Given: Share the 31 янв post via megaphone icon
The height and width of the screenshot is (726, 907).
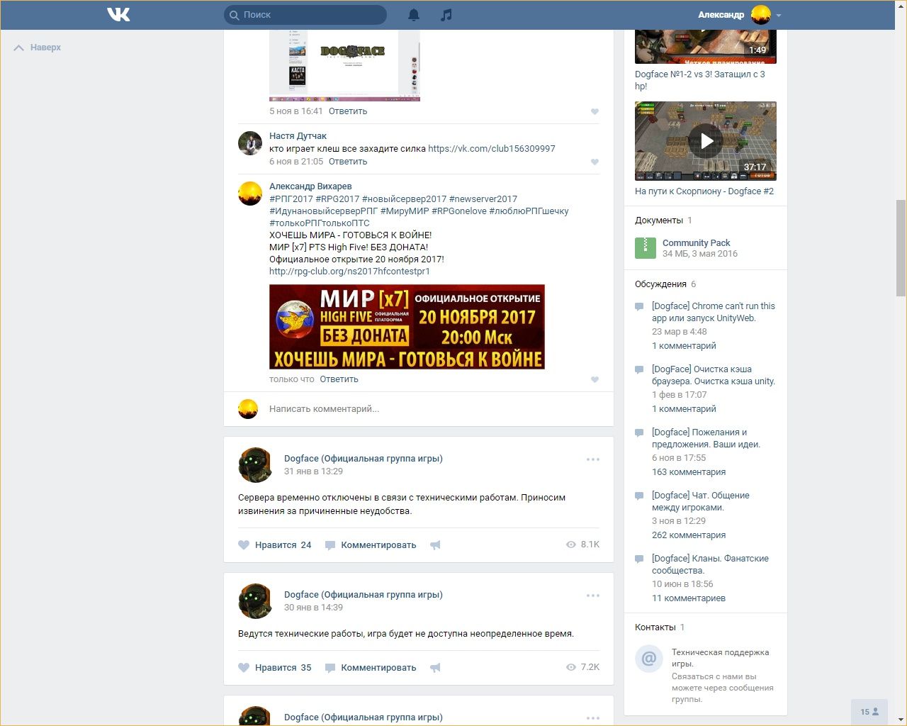Looking at the screenshot, I should (x=435, y=545).
